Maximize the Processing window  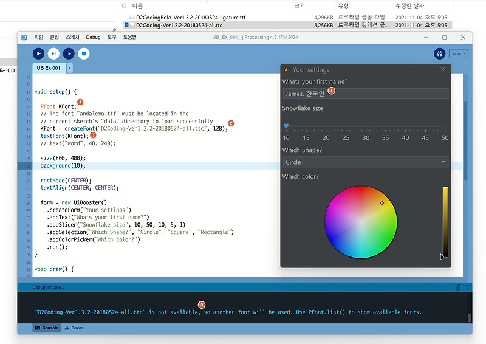coord(444,37)
